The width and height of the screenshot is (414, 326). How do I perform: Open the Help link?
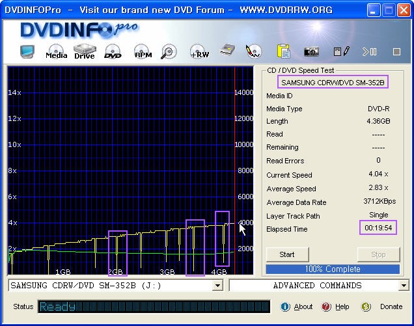(342, 306)
